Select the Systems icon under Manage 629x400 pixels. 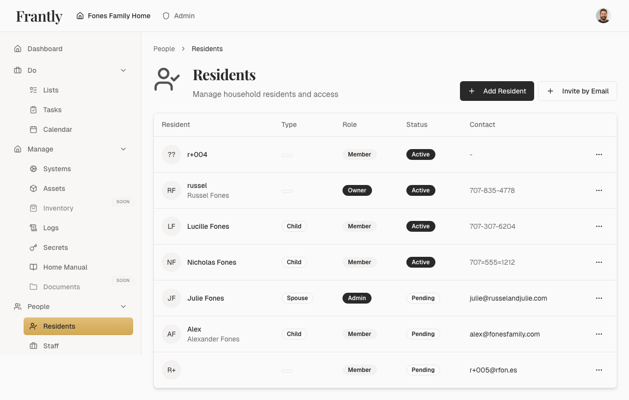click(x=33, y=169)
